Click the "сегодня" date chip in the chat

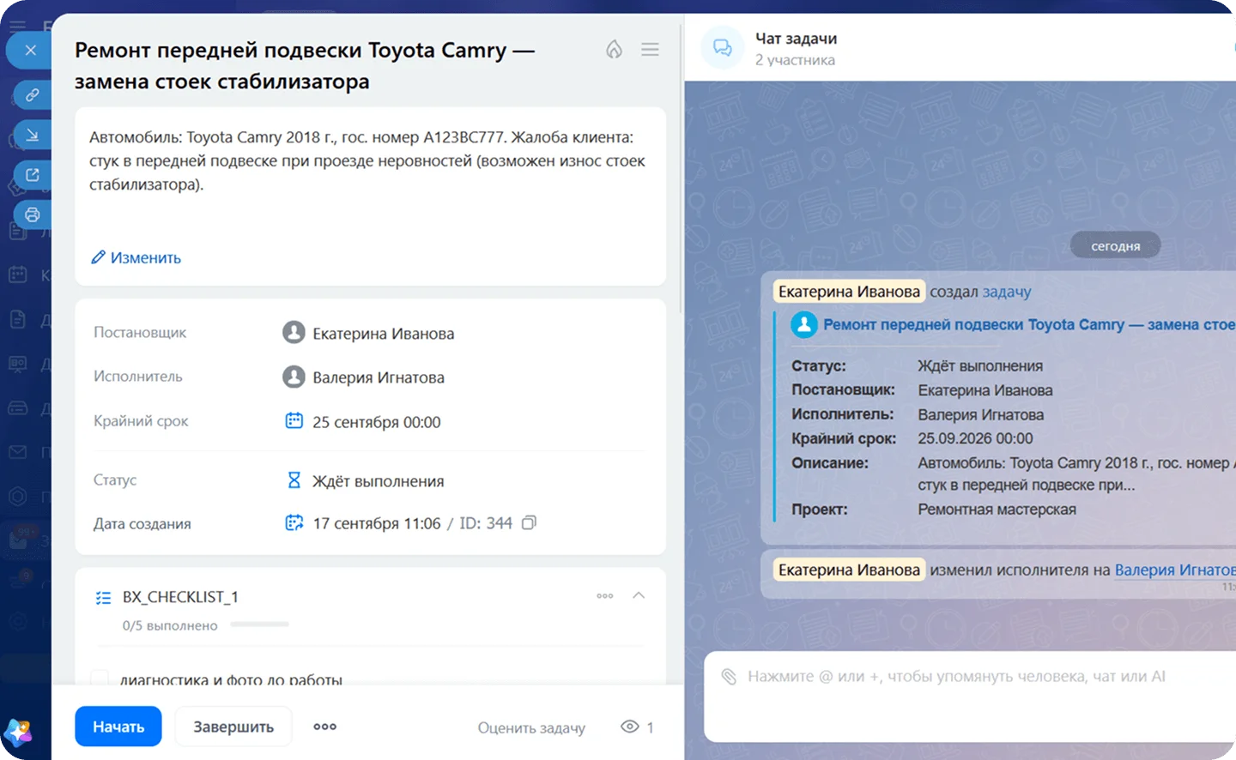point(1115,245)
